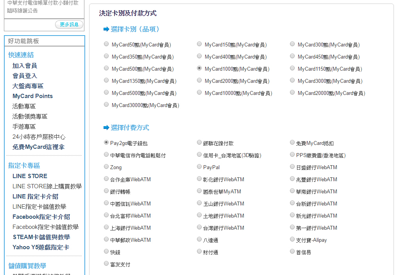Select 第一銀行WebATM payment
This screenshot has width=399, height=275.
click(292, 227)
